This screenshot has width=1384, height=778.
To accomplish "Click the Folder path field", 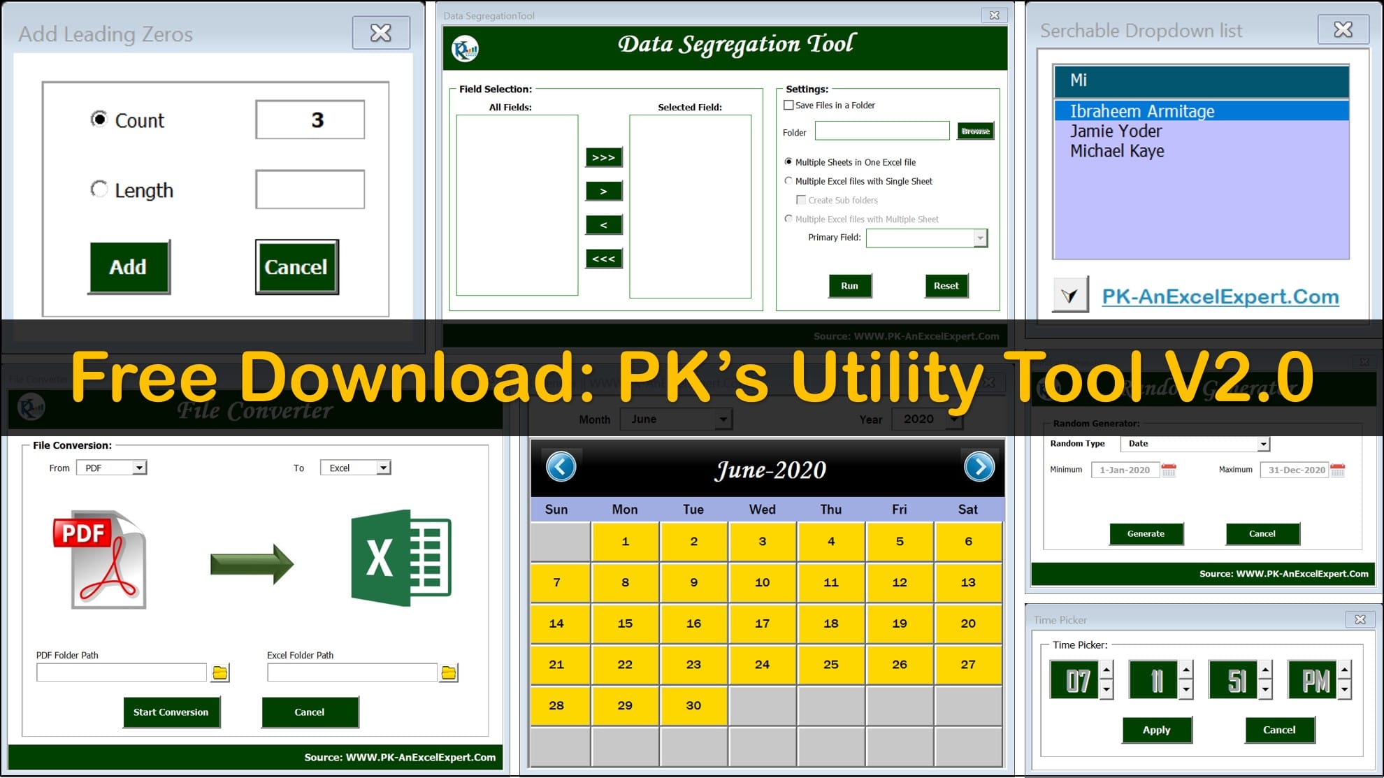I will click(882, 131).
